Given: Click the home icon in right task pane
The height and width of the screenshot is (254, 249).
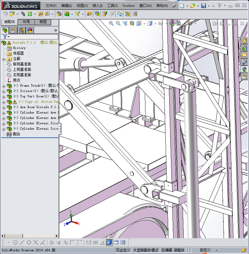Looking at the screenshot, I should click(245, 41).
